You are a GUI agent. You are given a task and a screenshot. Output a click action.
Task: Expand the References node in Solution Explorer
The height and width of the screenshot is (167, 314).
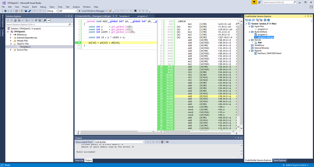pos(11,35)
